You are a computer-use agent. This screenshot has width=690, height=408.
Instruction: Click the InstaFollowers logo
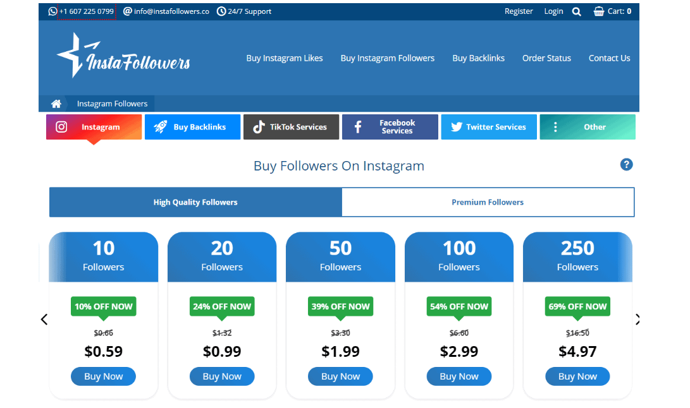[124, 56]
